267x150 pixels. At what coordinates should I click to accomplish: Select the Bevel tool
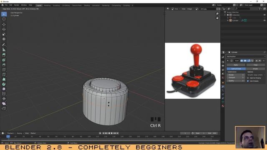pyautogui.click(x=4, y=65)
